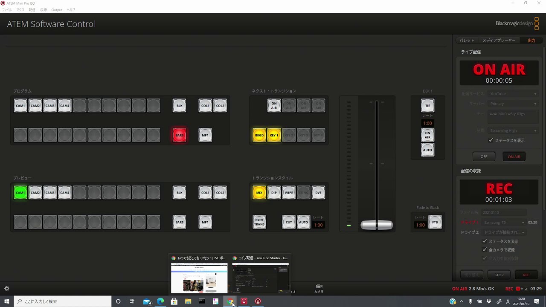Image resolution: width=546 pixels, height=307 pixels.
Task: Click the program BARS source button
Action: pyautogui.click(x=179, y=135)
